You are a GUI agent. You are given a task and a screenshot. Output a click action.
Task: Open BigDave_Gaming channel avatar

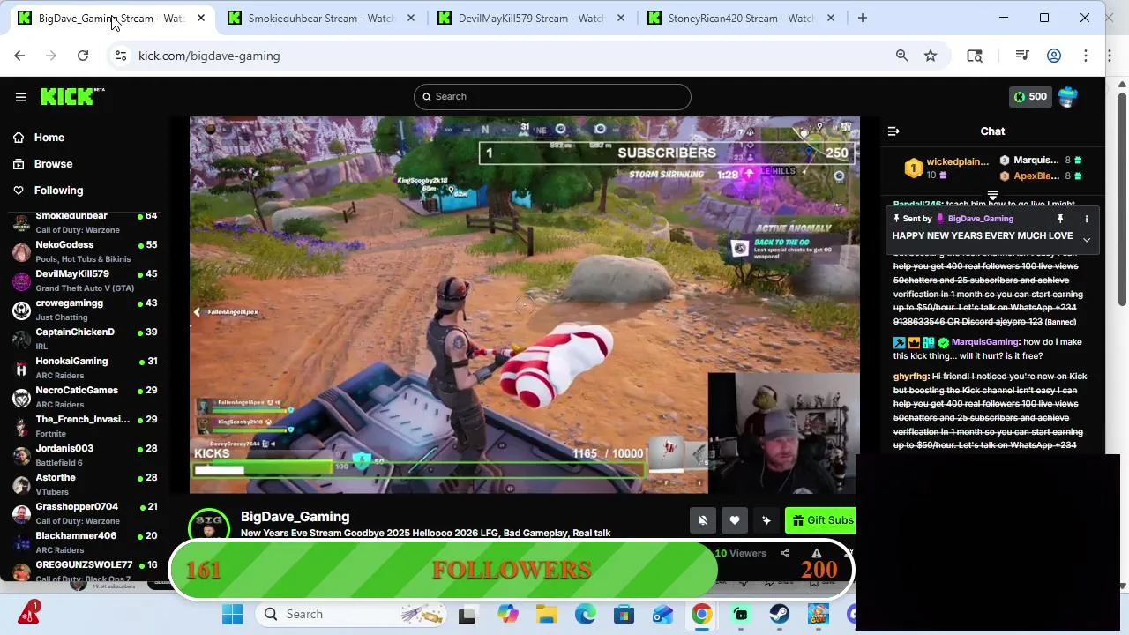click(x=209, y=525)
